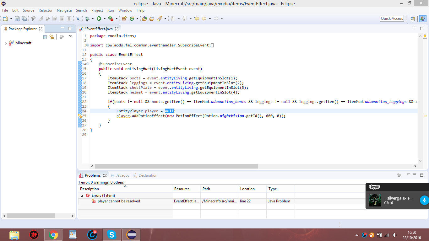
Task: Click the Save file toolbar icon
Action: (17, 19)
